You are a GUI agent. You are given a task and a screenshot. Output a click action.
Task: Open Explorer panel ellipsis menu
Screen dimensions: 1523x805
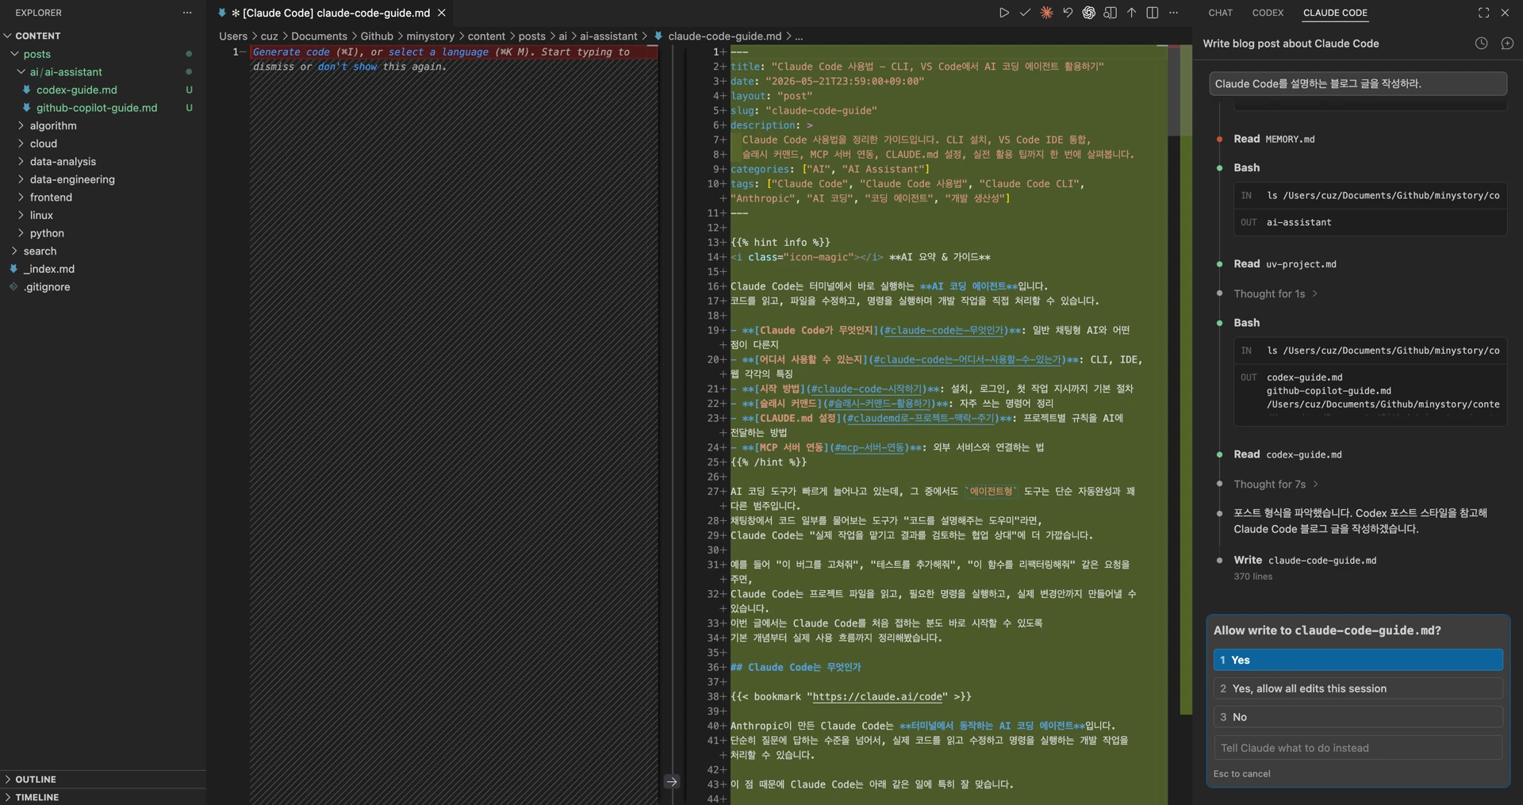187,13
